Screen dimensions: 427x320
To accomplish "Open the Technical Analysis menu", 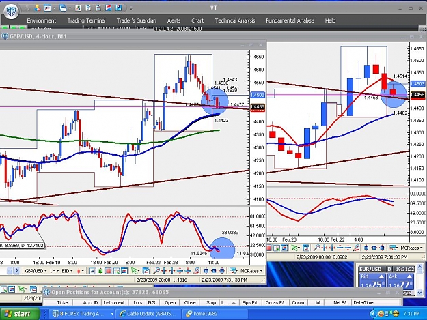I will [235, 20].
